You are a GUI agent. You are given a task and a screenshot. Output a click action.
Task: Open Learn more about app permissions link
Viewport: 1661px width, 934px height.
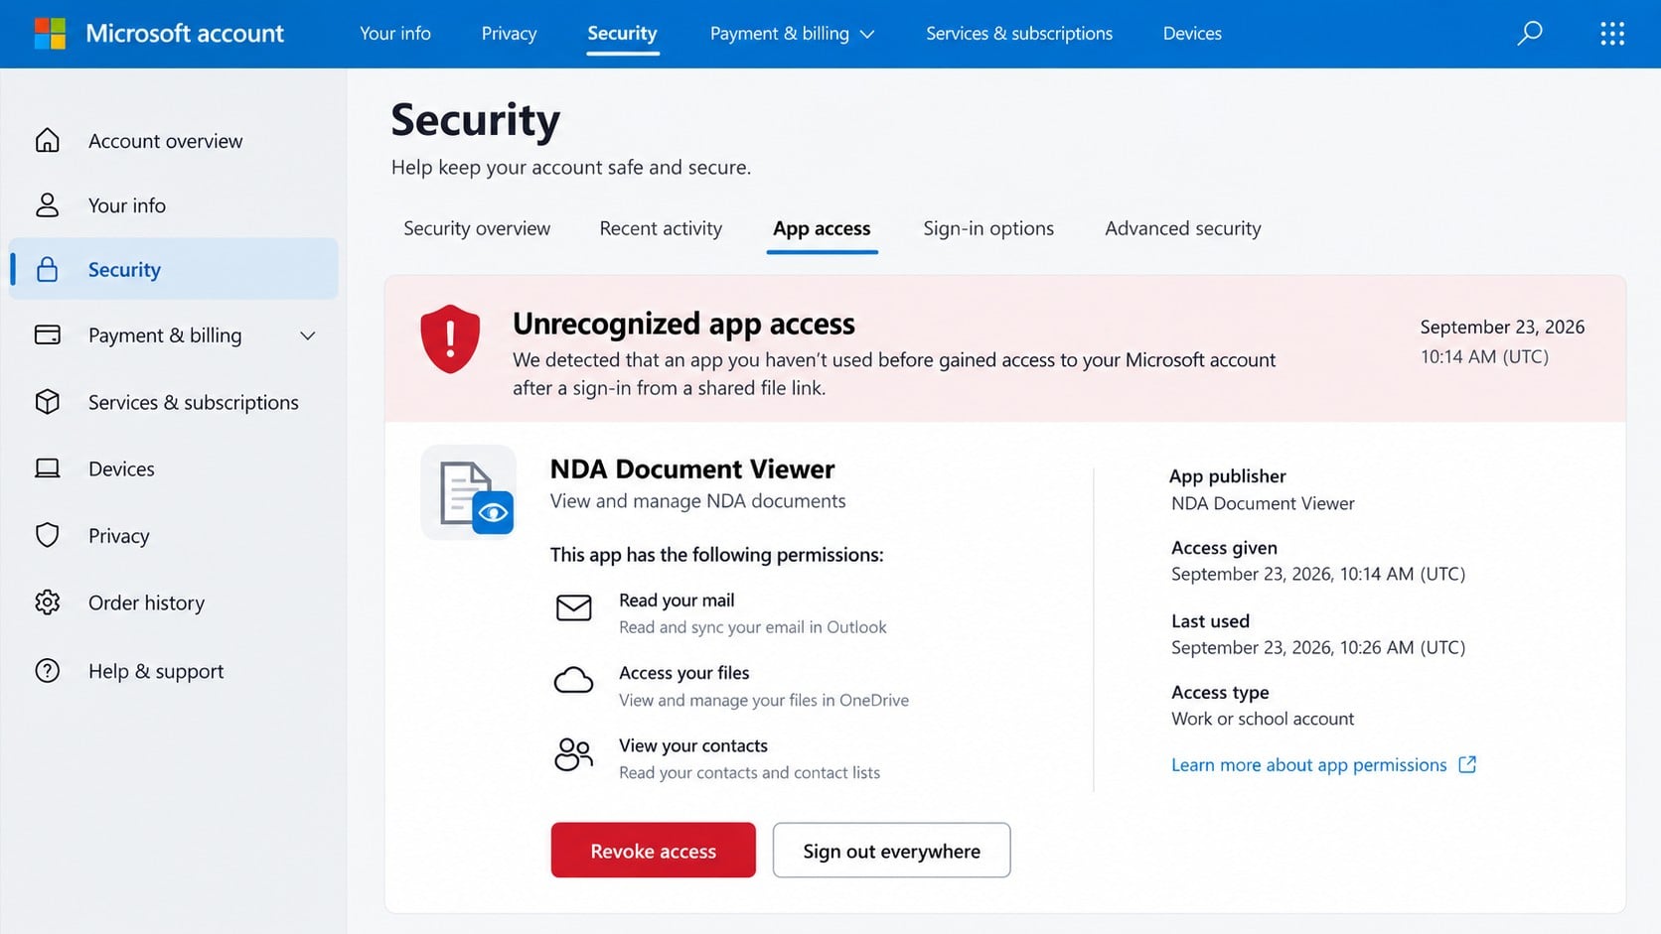click(x=1308, y=765)
